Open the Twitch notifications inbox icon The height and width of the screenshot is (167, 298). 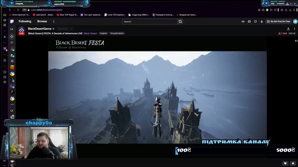click(x=249, y=22)
